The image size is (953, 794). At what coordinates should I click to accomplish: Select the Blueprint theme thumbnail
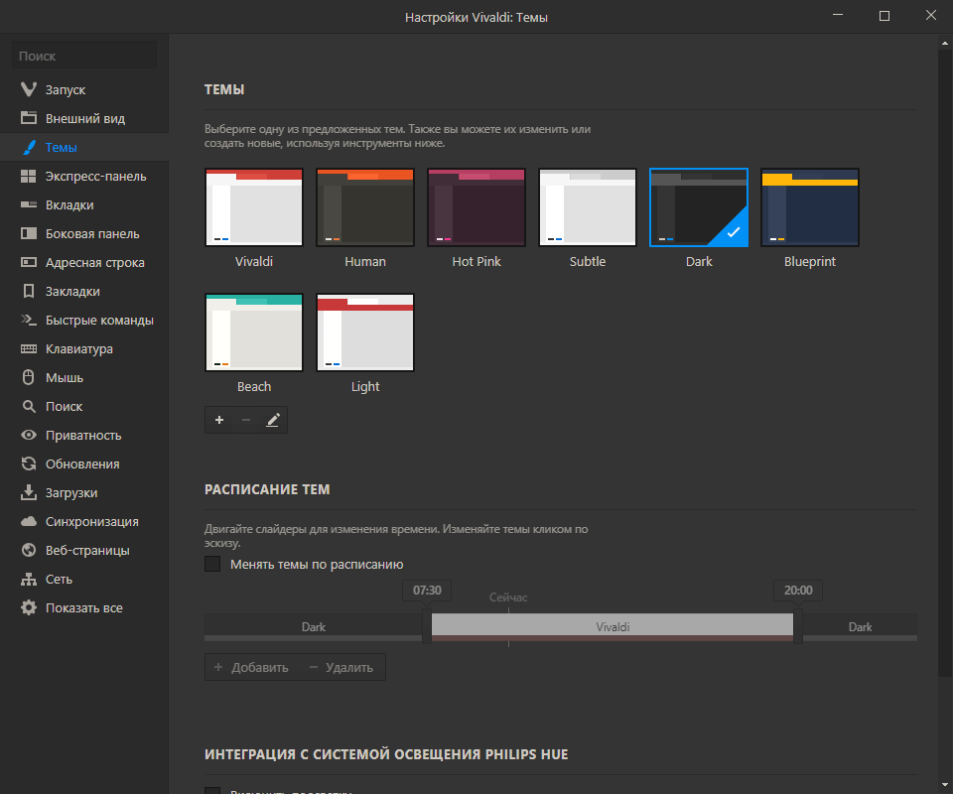tap(810, 207)
